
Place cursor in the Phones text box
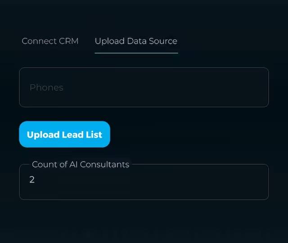144,87
